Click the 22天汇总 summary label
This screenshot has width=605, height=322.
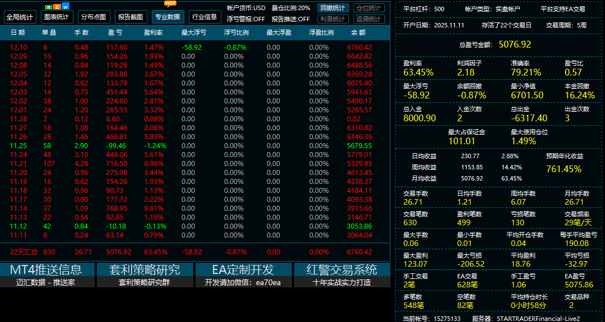pos(24,252)
